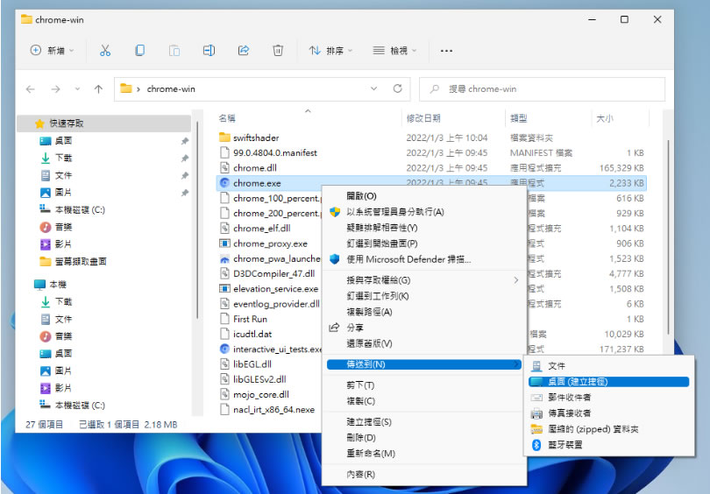The height and width of the screenshot is (494, 710).
Task: Click the 壓縮的 (zipped) 資料夾 icon
Action: coord(536,429)
